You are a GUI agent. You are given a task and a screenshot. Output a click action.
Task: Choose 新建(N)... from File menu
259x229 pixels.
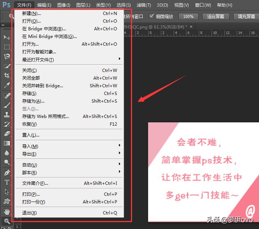pyautogui.click(x=69, y=14)
